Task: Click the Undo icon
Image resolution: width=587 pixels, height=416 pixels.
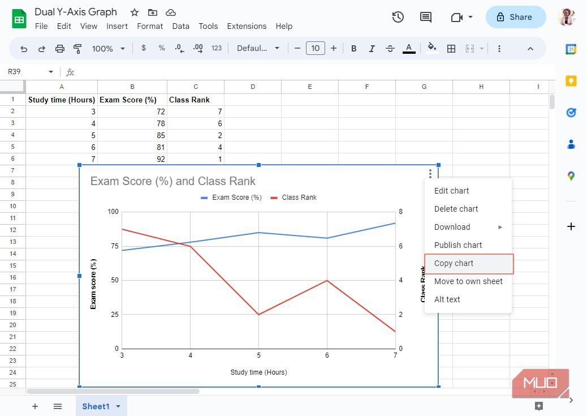Action: pyautogui.click(x=23, y=48)
